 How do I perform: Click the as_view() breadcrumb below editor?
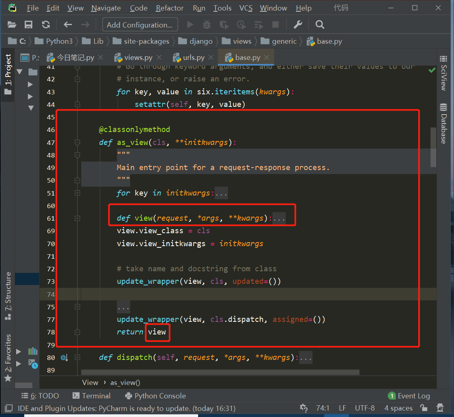pos(125,383)
